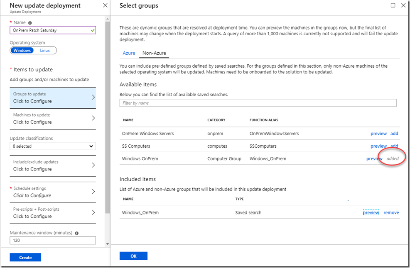Screen dimensions: 410x268
Task: Close the Select groups blade
Action: (403, 5)
